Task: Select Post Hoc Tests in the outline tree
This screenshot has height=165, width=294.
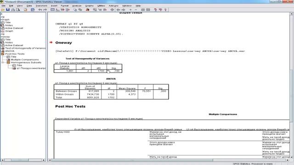Action: [x=15, y=54]
